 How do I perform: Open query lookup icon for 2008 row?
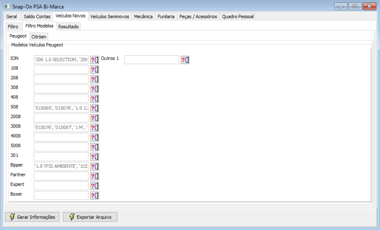coord(95,118)
